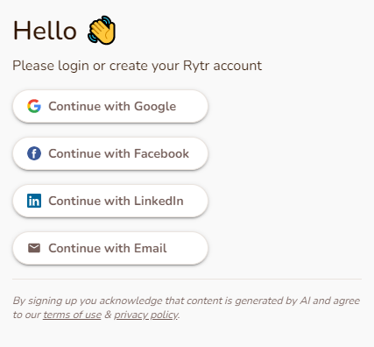Select Continue with LinkedIn button
The height and width of the screenshot is (347, 374).
(110, 201)
